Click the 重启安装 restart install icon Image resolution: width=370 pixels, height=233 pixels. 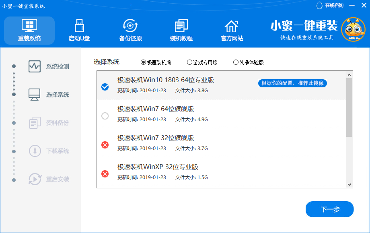coord(33,179)
